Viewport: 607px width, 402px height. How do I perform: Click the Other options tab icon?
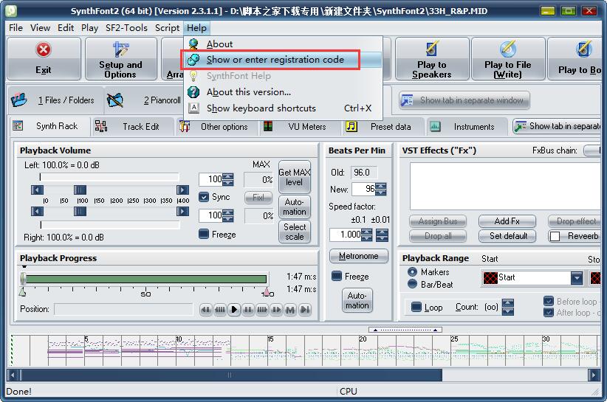[185, 126]
